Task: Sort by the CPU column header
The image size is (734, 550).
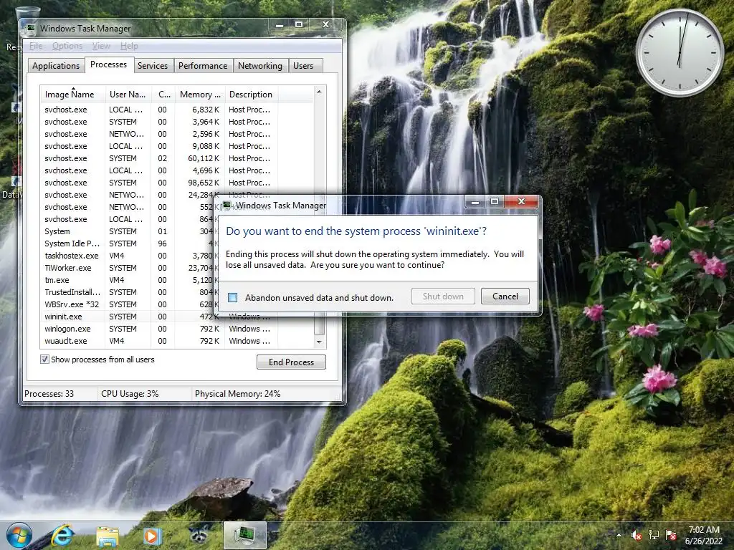Action: pos(163,94)
